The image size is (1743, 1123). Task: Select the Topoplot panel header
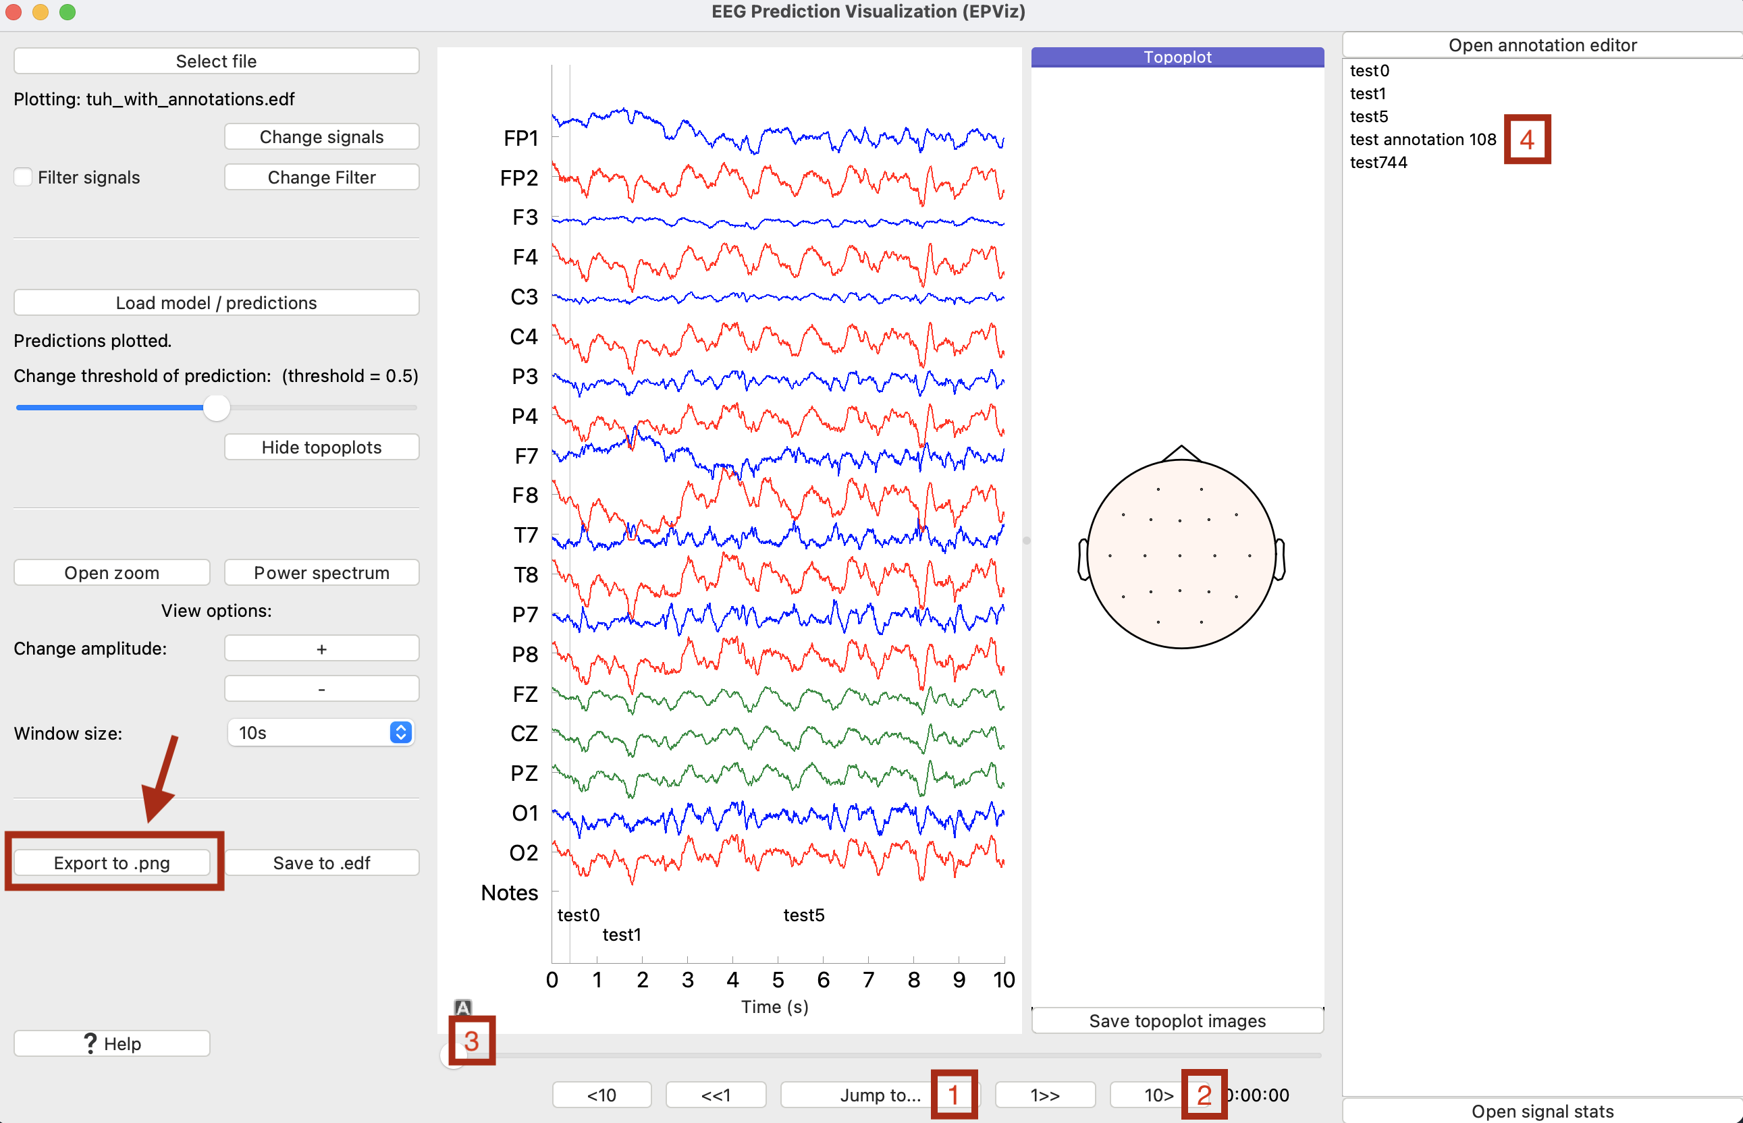tap(1177, 57)
